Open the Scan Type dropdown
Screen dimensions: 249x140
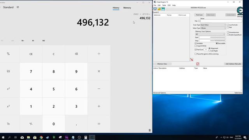tap(213, 25)
